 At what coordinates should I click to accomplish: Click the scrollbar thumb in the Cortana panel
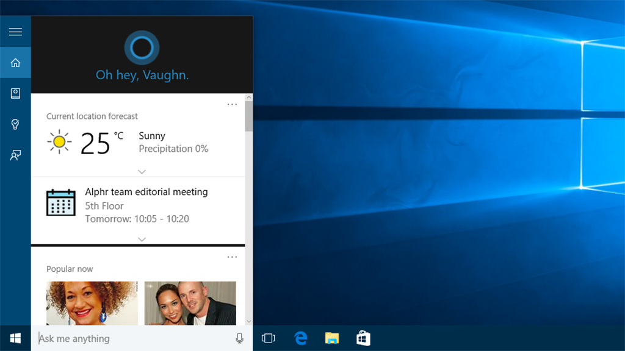(x=249, y=116)
